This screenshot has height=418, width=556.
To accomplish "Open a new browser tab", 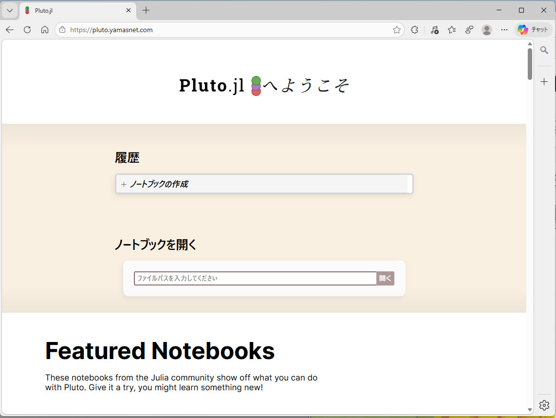I will (146, 10).
